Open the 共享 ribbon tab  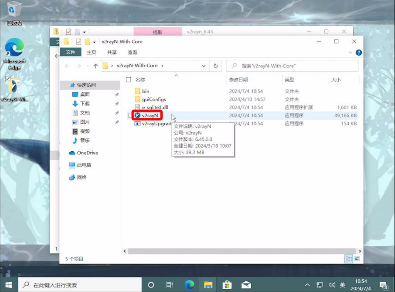(112, 52)
